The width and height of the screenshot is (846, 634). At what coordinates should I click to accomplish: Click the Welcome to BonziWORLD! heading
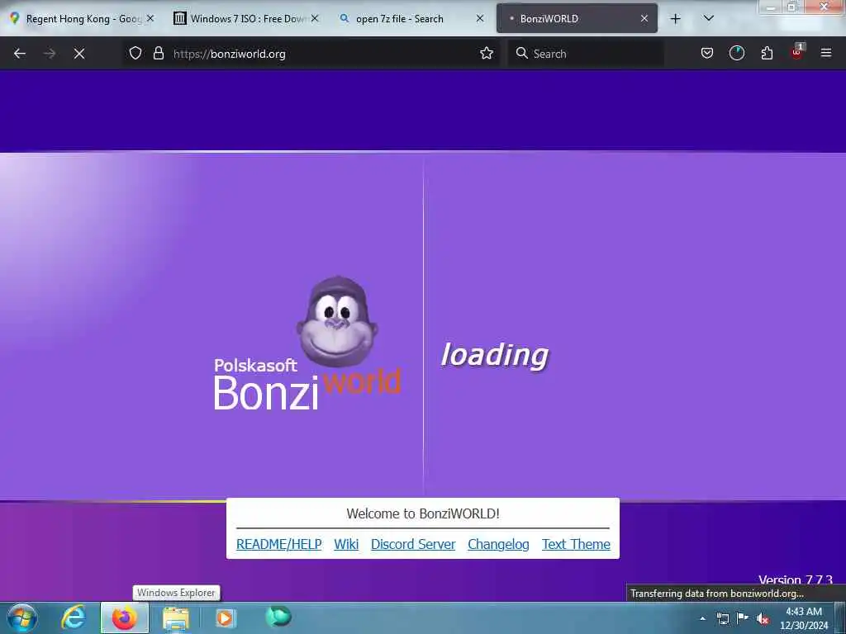coord(423,513)
